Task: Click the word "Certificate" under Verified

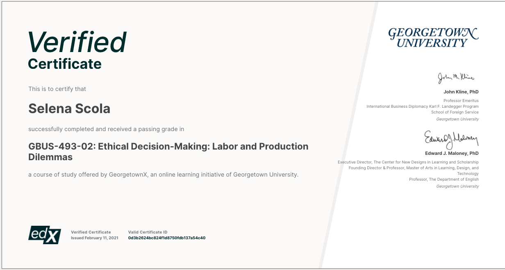Action: coord(65,64)
